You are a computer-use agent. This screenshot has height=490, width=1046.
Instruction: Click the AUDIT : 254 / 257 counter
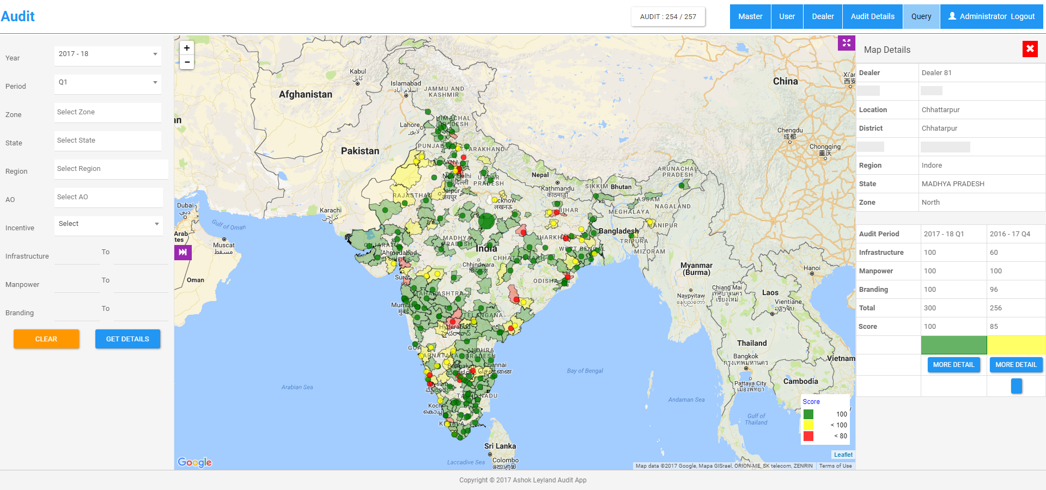668,16
